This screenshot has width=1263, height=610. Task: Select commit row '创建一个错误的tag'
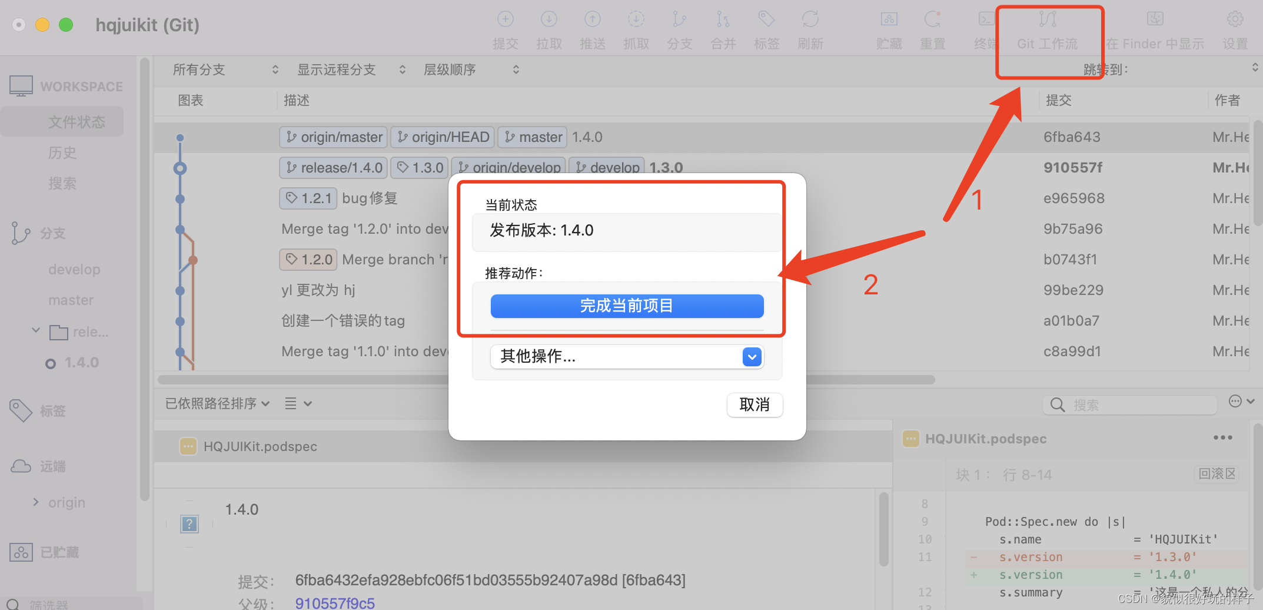pos(343,321)
